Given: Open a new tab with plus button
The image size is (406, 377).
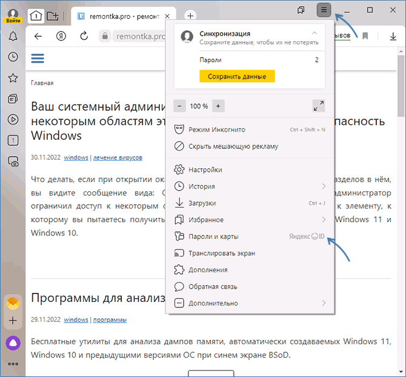Looking at the screenshot, I should (190, 16).
